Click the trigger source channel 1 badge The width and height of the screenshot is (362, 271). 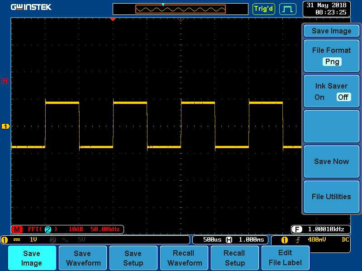[x=285, y=240]
